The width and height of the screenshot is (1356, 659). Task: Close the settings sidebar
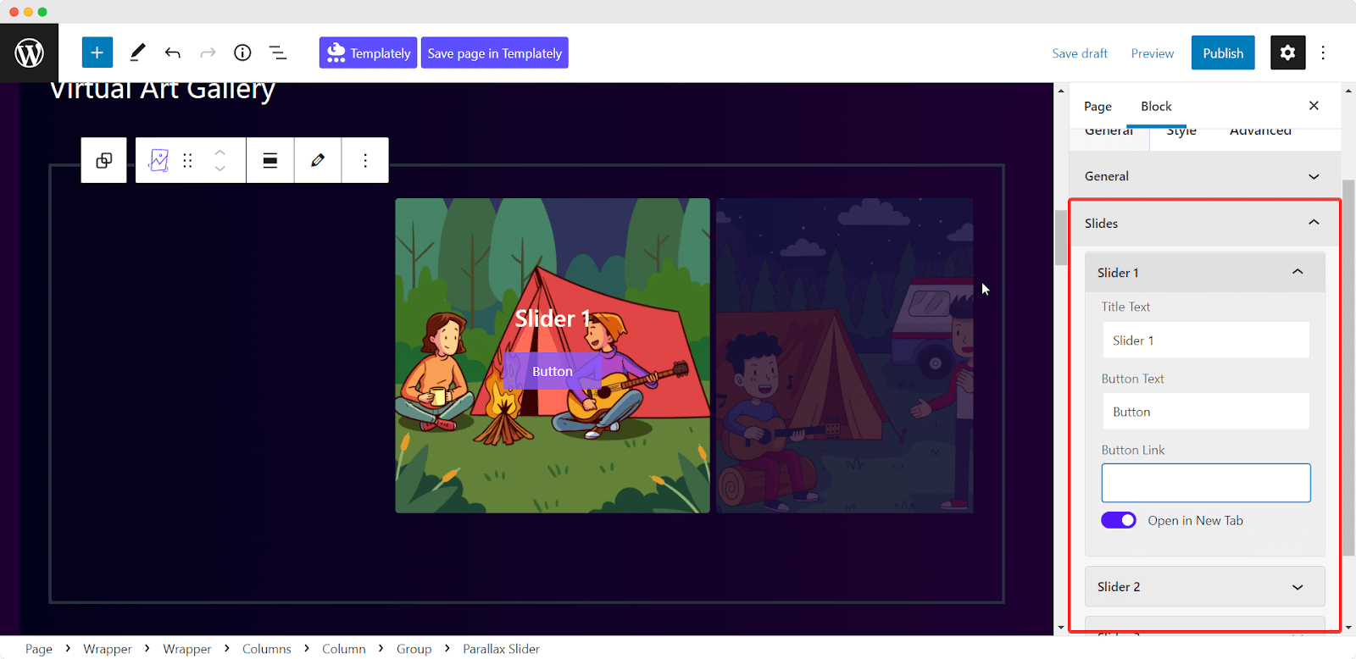click(x=1314, y=106)
